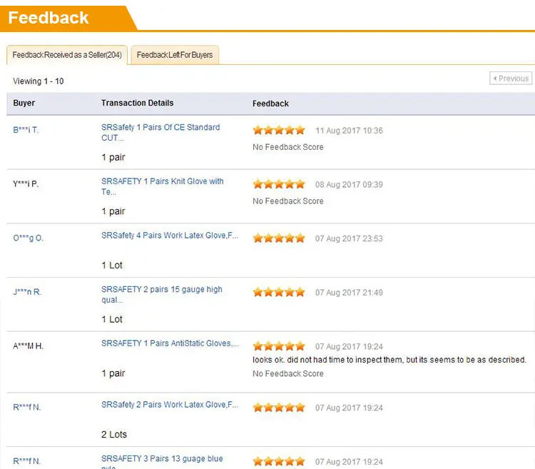
Task: Switch to Feedback Left For Buyers tab
Action: [175, 55]
